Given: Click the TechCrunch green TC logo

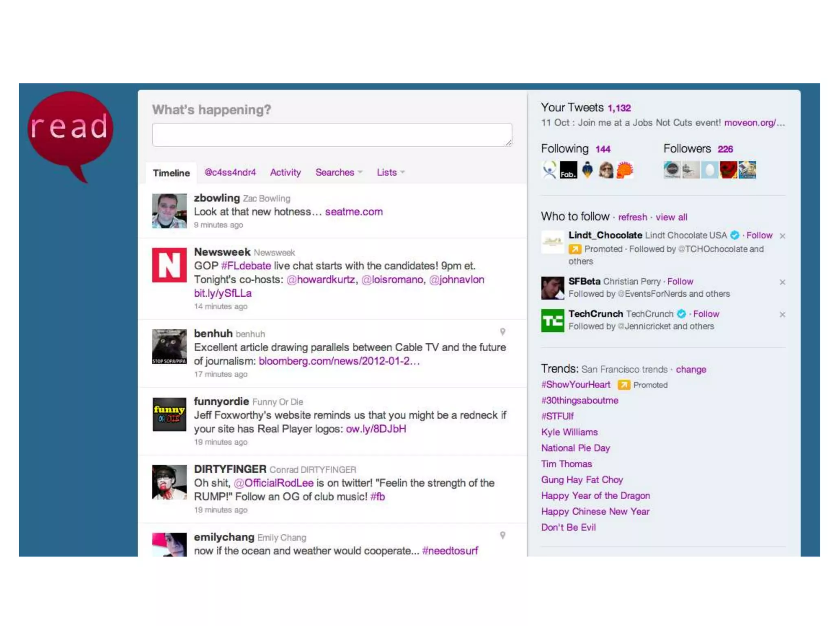Looking at the screenshot, I should click(552, 320).
